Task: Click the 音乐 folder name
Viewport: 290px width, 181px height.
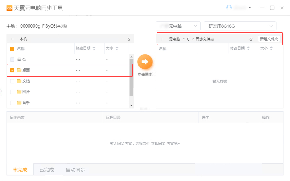Action: point(26,103)
